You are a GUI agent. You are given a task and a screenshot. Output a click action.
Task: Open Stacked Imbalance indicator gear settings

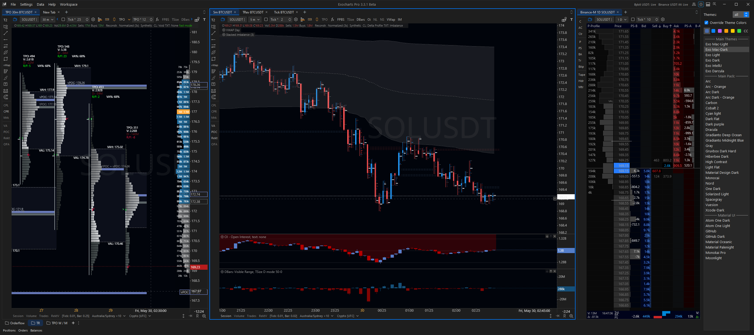point(224,35)
